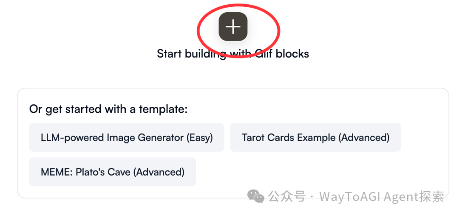This screenshot has width=459, height=215.
Task: Click empty space inside the template panel
Action: [322, 172]
